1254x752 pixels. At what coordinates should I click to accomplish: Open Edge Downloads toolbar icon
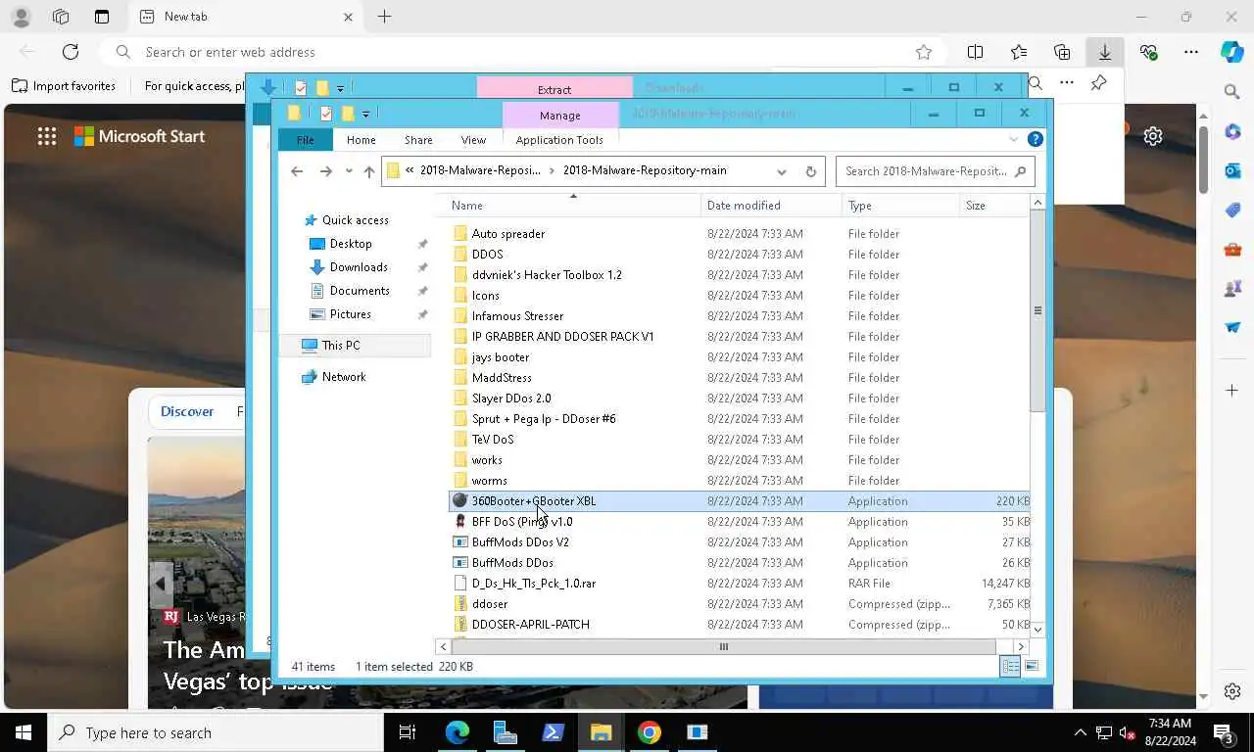(x=1104, y=52)
